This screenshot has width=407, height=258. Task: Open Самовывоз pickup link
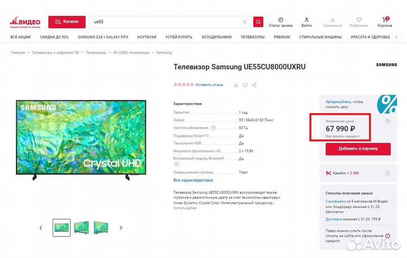pyautogui.click(x=336, y=201)
